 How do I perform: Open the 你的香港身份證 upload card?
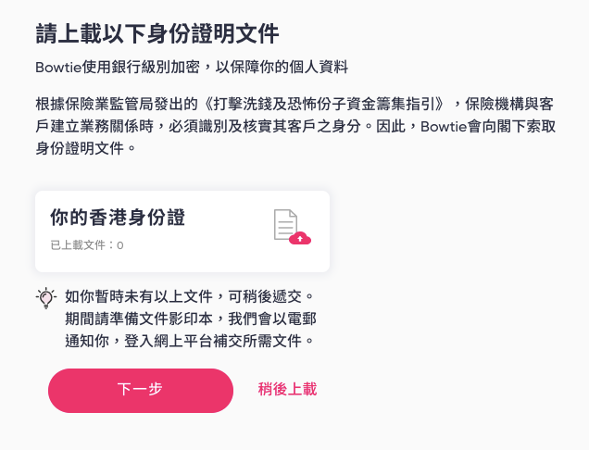click(x=182, y=231)
